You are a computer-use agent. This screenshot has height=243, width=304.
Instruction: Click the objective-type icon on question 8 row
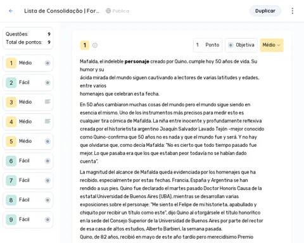(x=47, y=200)
